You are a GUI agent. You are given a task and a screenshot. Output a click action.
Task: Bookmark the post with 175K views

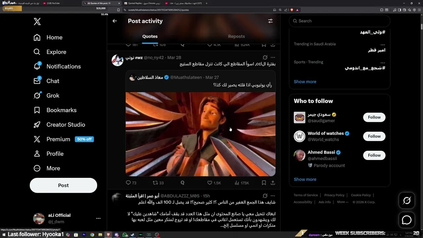(x=264, y=183)
